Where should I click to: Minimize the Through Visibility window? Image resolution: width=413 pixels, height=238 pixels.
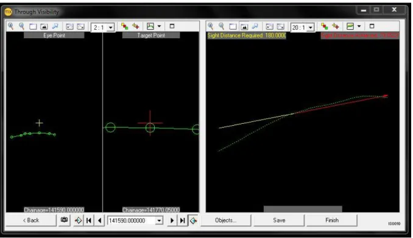pos(364,10)
